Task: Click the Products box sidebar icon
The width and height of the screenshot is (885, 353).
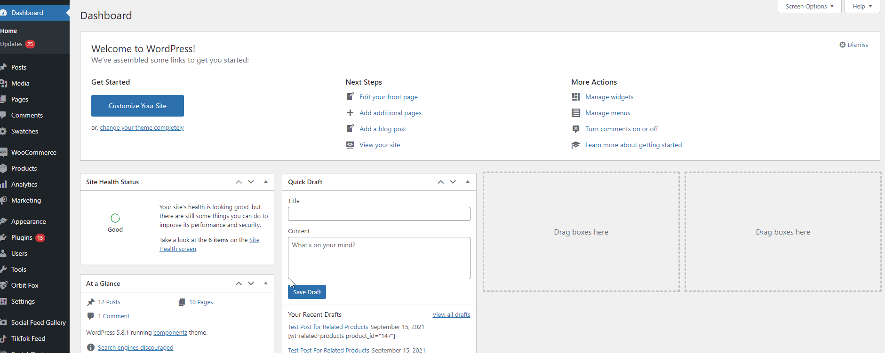Action: coord(3,168)
